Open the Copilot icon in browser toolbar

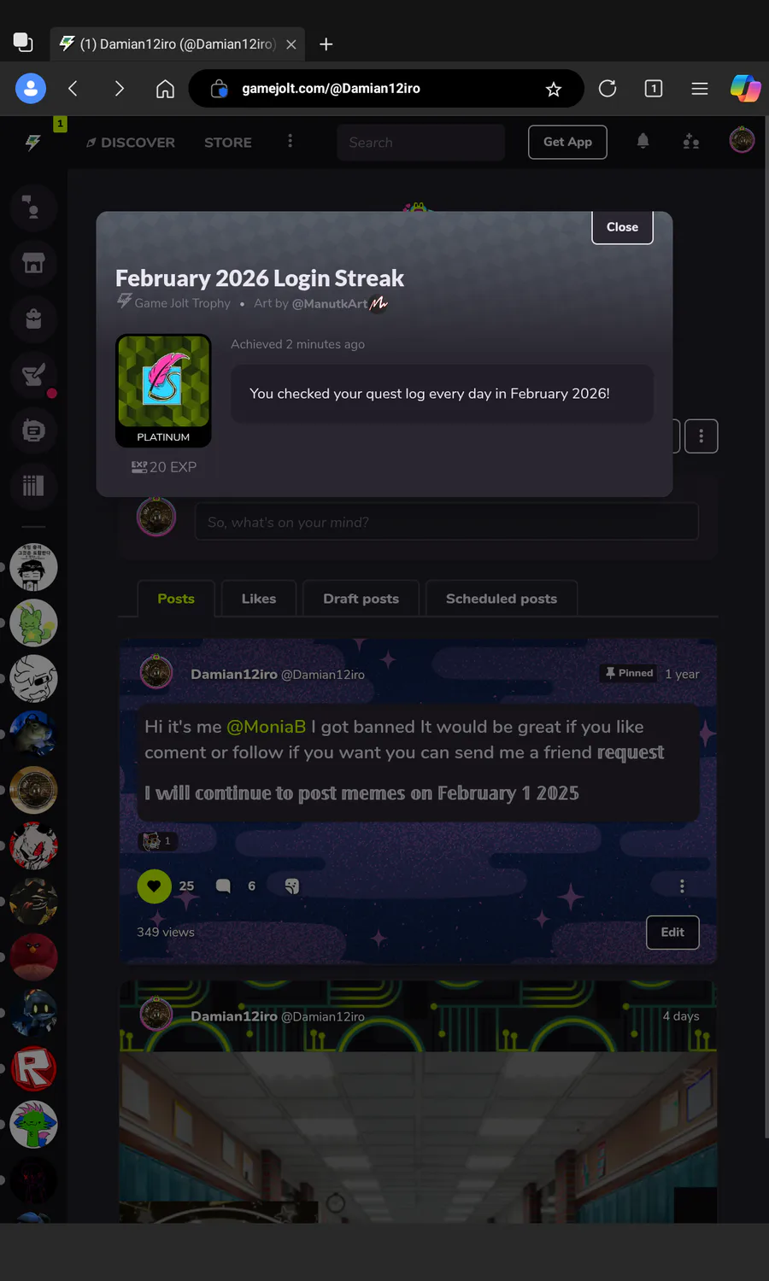pyautogui.click(x=745, y=88)
